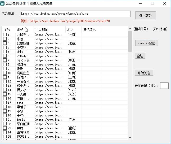The height and width of the screenshot is (144, 171).
Task: Click homepage URL in row 19 不驯
Action: tap(49, 111)
